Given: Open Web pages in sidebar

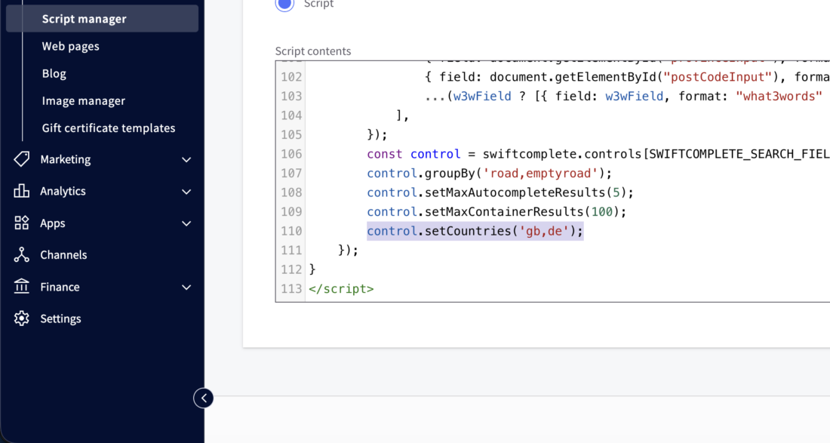Looking at the screenshot, I should [70, 46].
